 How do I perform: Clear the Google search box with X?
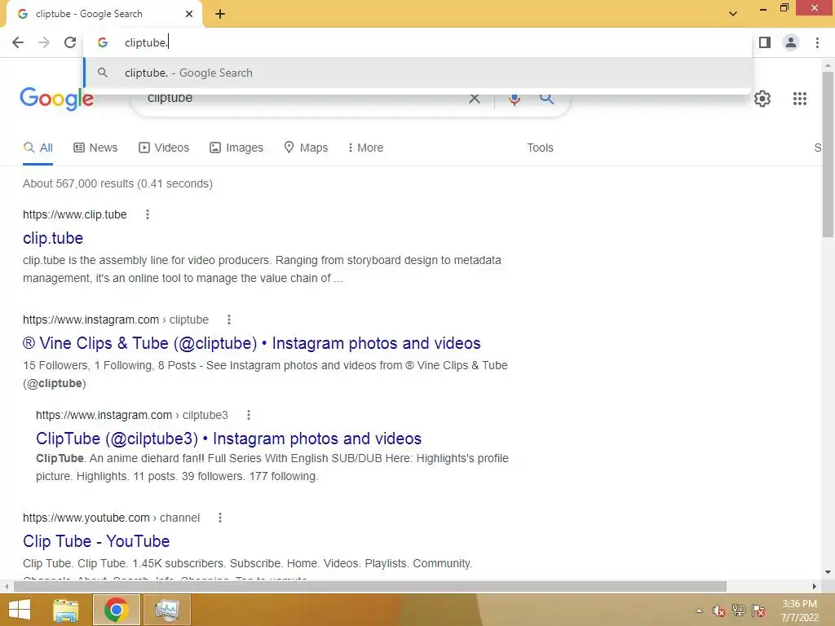474,99
